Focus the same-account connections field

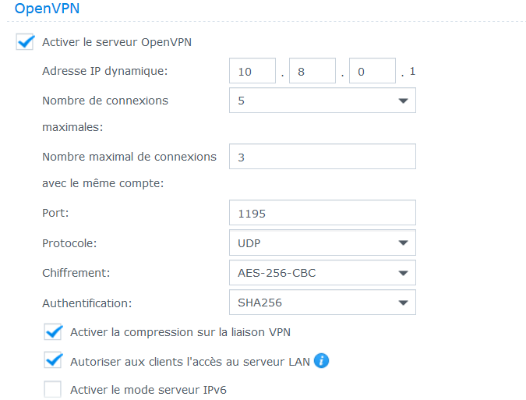323,157
